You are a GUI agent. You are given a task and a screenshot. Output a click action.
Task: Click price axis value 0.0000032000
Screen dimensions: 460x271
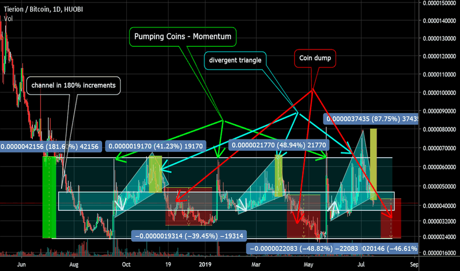[439, 222]
